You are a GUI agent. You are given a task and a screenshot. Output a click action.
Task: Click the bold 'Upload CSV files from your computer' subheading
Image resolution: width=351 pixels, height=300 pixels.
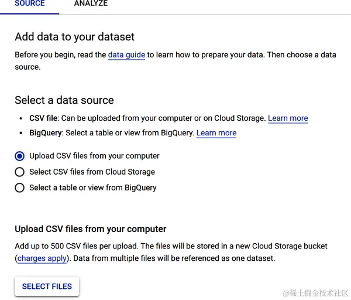pos(91,229)
